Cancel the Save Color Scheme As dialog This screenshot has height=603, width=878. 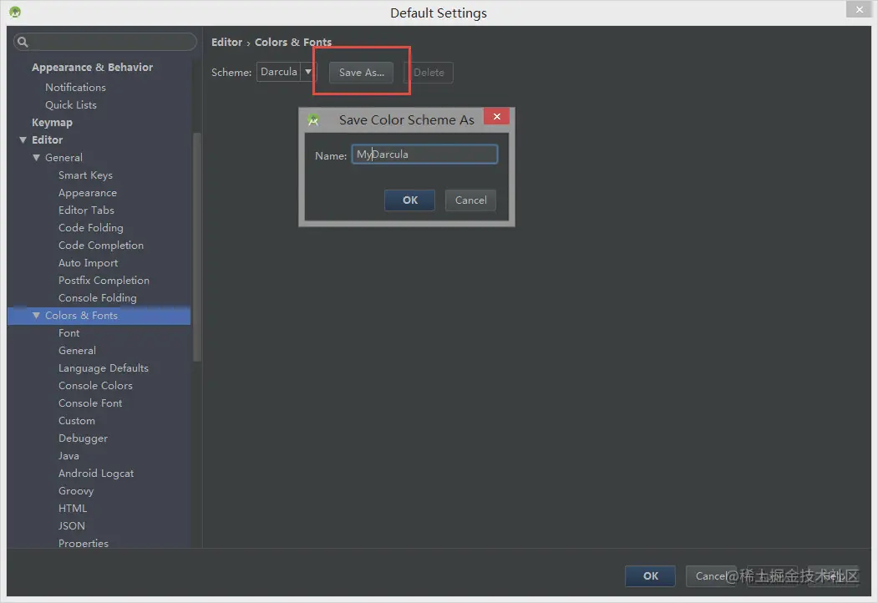[471, 200]
